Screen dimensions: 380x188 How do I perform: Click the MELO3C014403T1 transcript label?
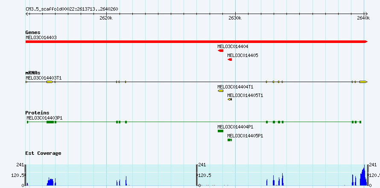click(44, 78)
